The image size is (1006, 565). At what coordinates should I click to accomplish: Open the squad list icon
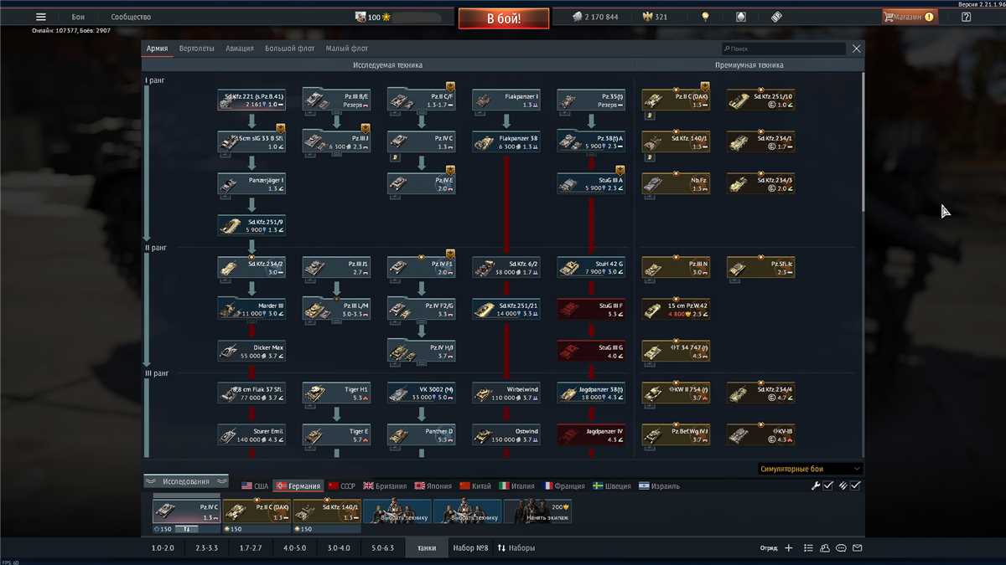(808, 548)
